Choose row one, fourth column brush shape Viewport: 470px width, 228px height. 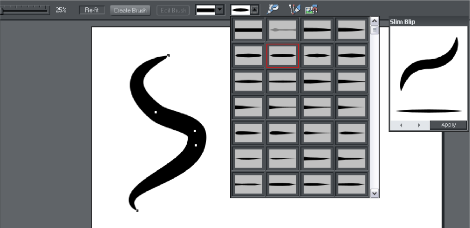352,30
